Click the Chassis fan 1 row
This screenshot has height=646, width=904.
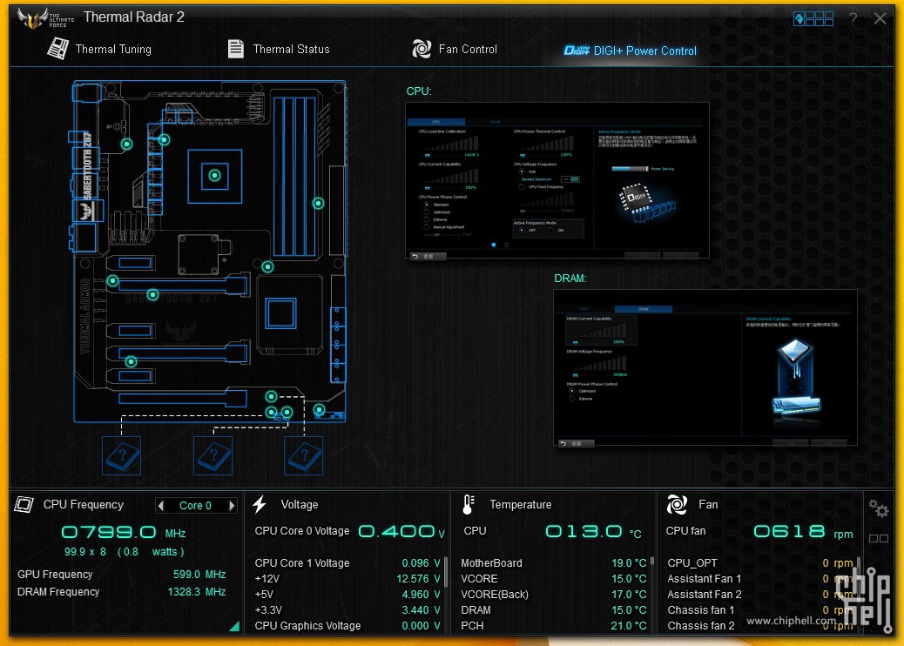[760, 609]
